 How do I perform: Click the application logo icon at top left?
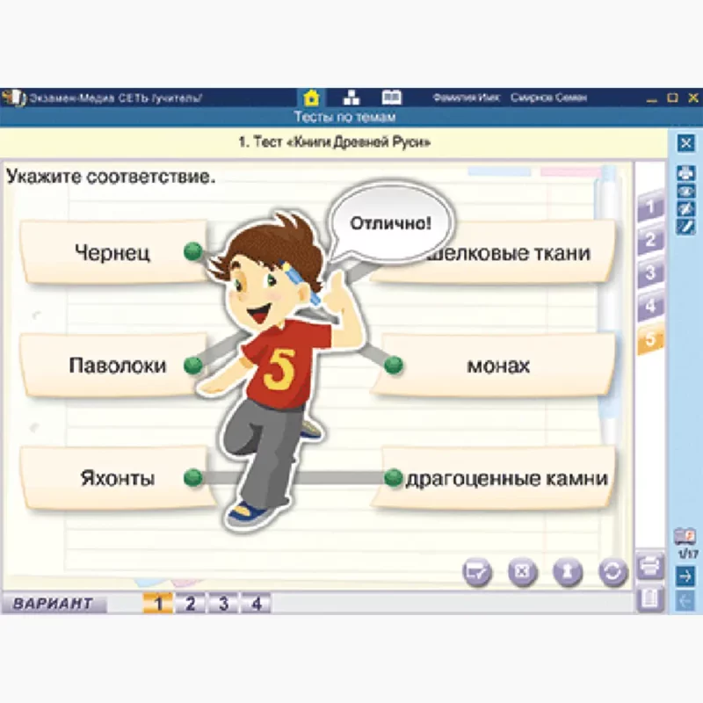click(x=13, y=98)
